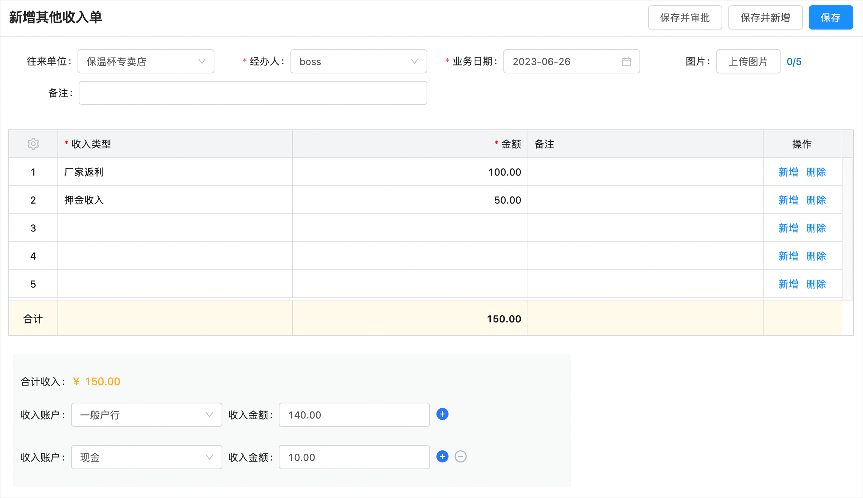The height and width of the screenshot is (498, 863).
Task: Click the 保存并审批 button
Action: [x=685, y=17]
